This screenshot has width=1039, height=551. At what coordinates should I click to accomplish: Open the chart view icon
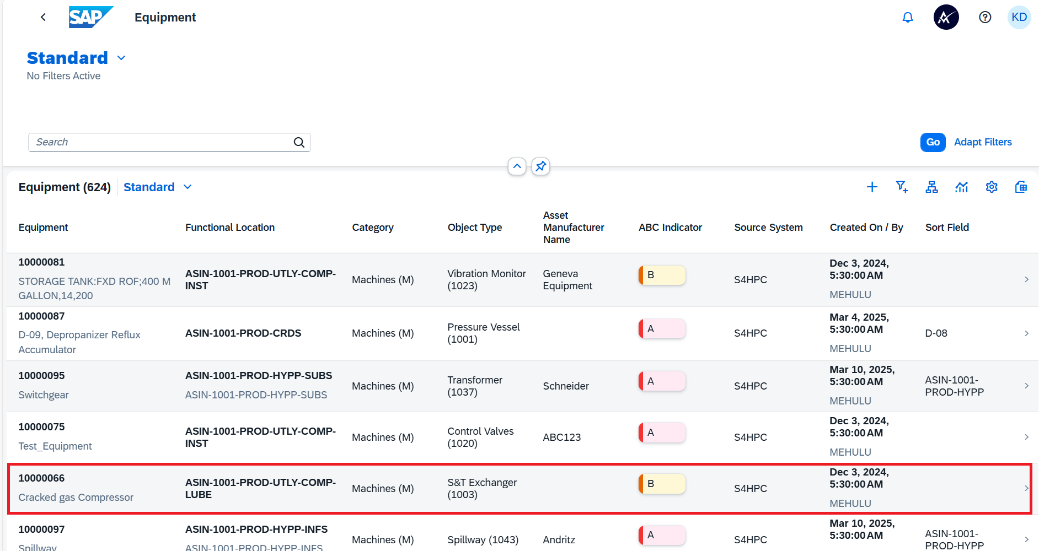[x=961, y=187]
